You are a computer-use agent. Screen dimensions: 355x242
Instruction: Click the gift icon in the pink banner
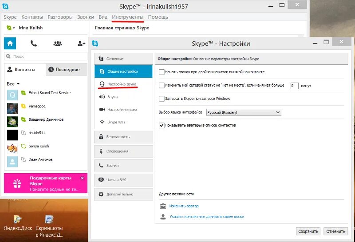[17, 183]
